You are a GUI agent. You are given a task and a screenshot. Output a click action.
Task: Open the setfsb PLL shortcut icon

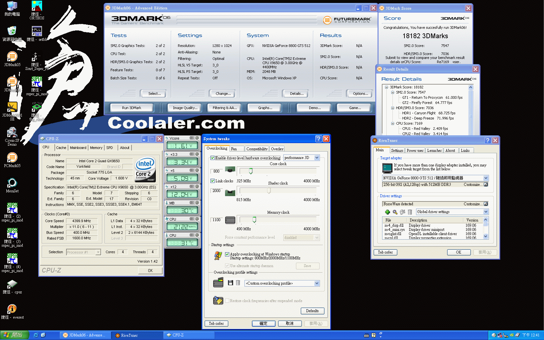coord(37,33)
